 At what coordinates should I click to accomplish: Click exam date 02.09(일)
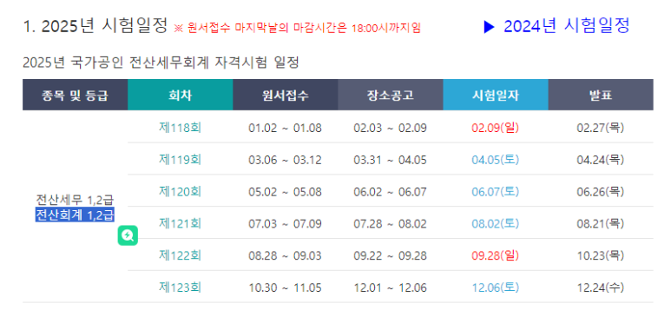coord(496,128)
